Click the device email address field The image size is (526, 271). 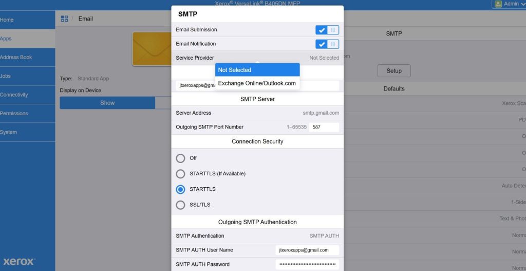tap(257, 86)
